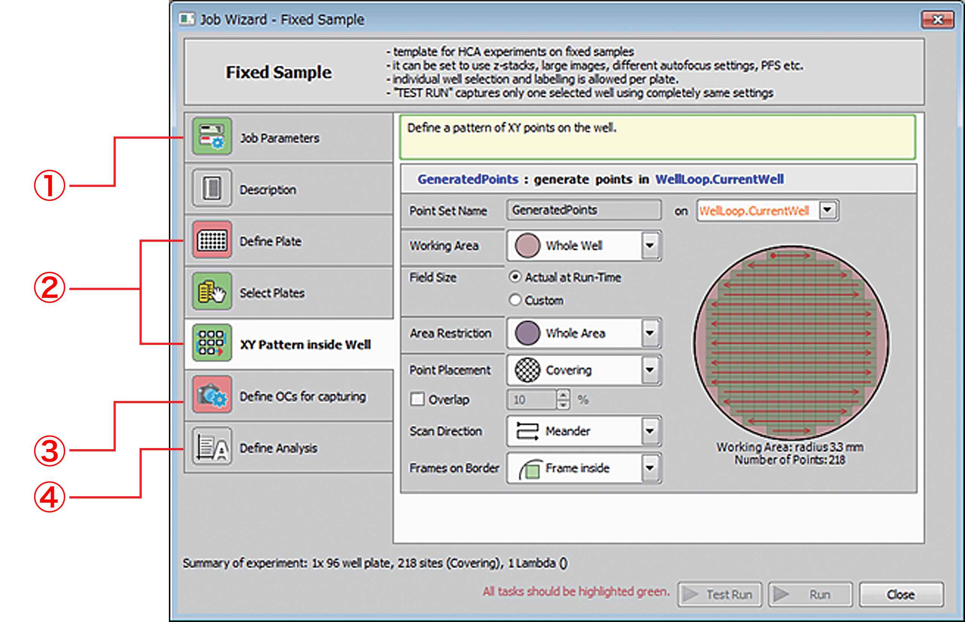Viewport: 965px width, 622px height.
Task: Choose Custom field size option
Action: 516,300
